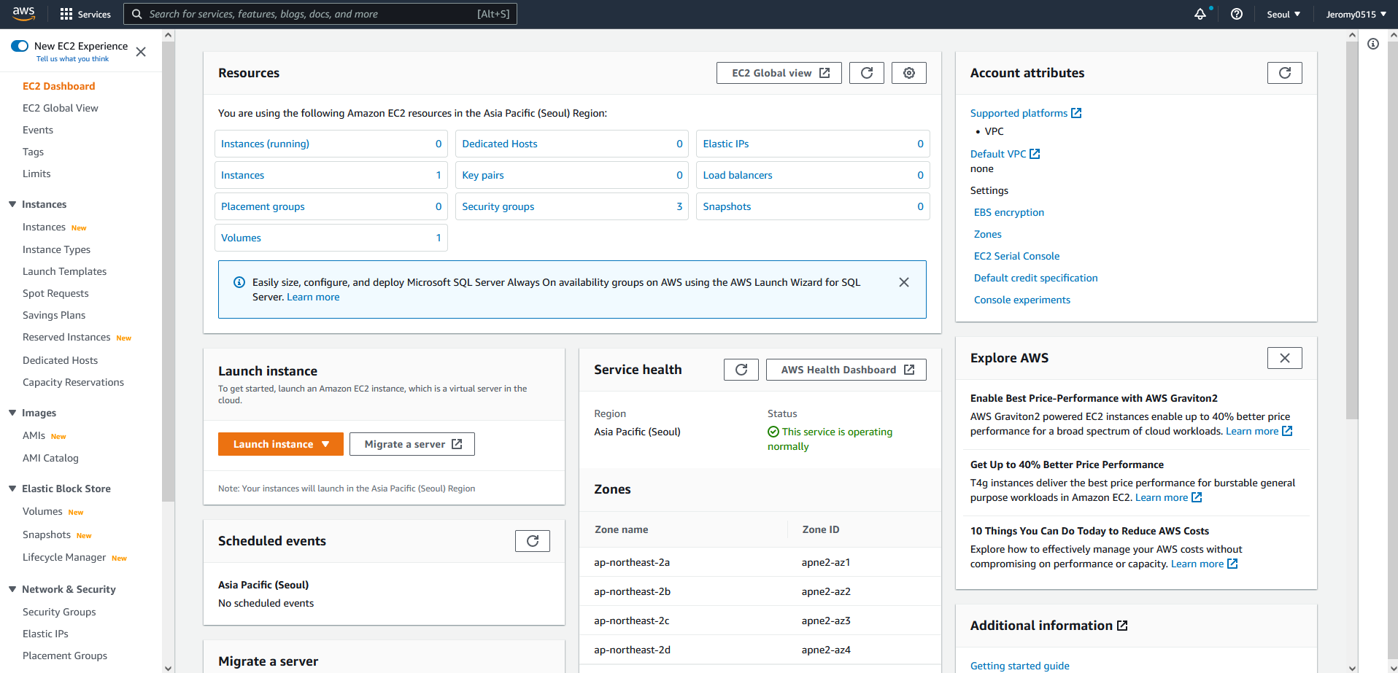The height and width of the screenshot is (673, 1398).
Task: Open Dedicated Hosts resource link
Action: 500,144
